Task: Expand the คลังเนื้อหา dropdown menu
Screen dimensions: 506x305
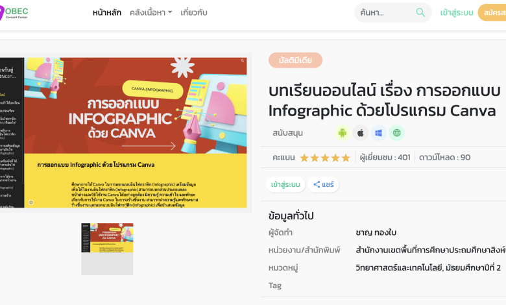Action: (x=151, y=12)
